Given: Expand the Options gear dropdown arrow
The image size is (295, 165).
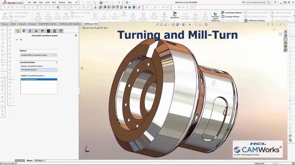Looking at the screenshot, I should tap(130, 2).
